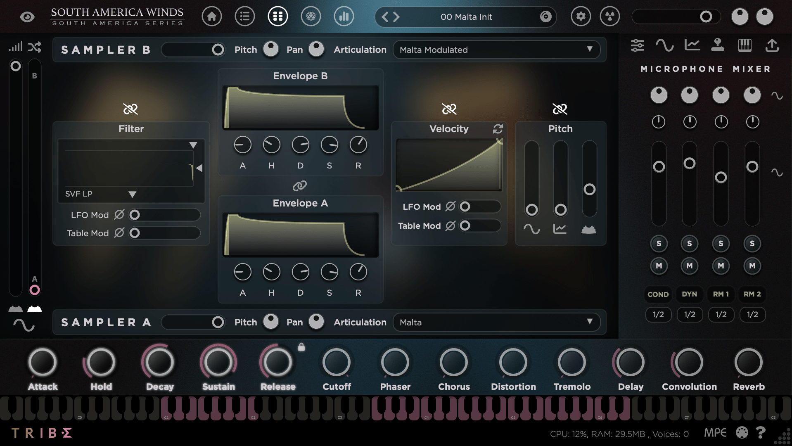This screenshot has width=792, height=446.
Task: Open the dice randomizer icon in top bar
Action: point(311,17)
